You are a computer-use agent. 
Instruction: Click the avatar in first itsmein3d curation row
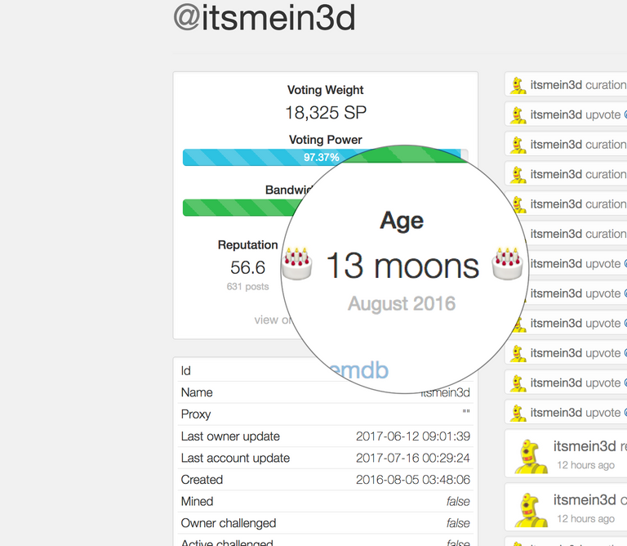click(x=518, y=85)
